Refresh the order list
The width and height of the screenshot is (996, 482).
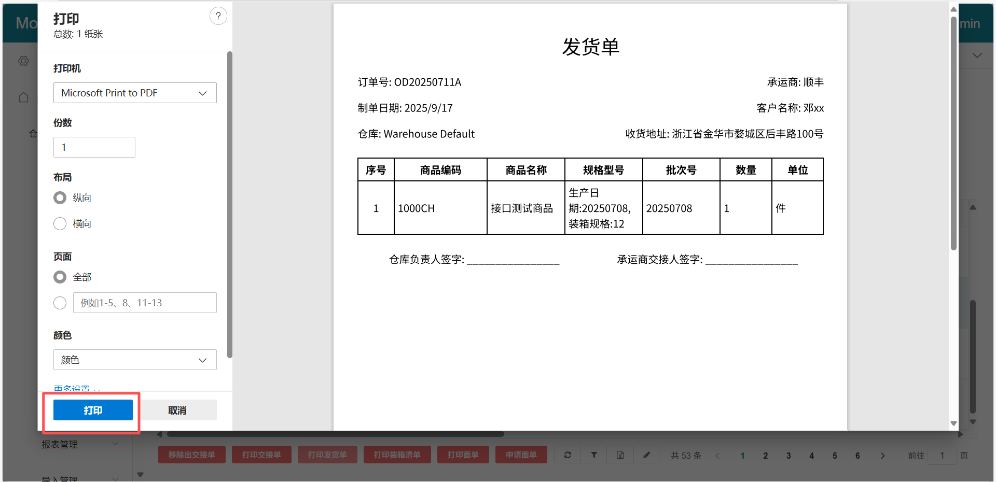[567, 455]
